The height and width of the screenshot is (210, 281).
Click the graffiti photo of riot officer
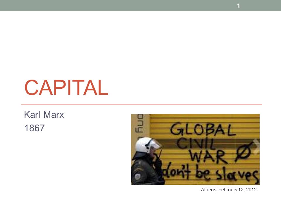coord(195,149)
